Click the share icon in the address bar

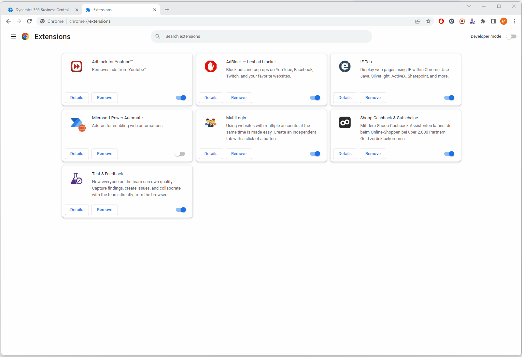[x=418, y=21]
